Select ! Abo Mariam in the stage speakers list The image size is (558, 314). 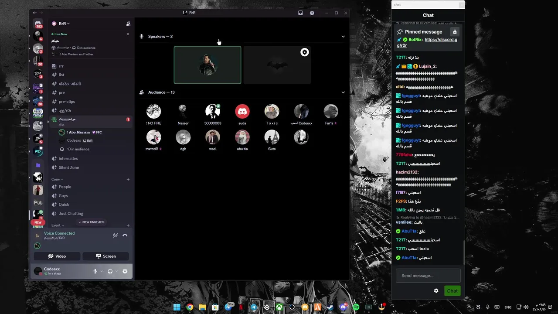tap(95, 132)
